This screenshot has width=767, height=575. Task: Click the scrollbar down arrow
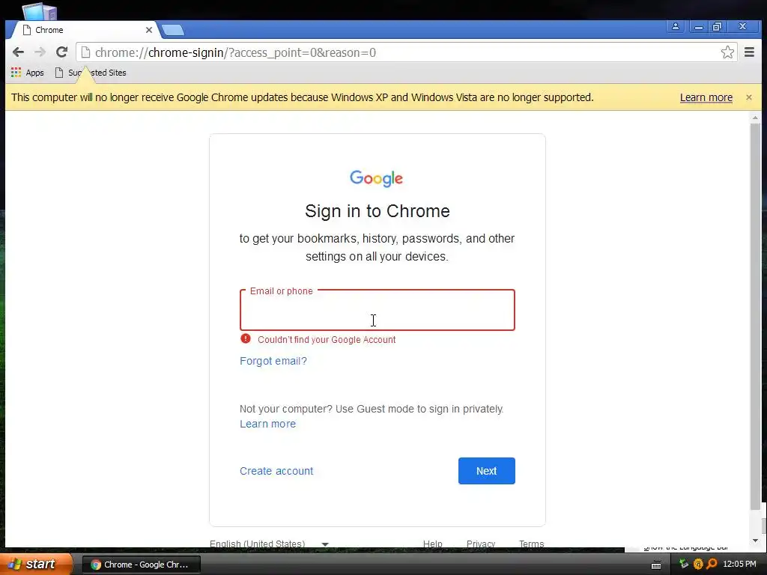tap(755, 541)
